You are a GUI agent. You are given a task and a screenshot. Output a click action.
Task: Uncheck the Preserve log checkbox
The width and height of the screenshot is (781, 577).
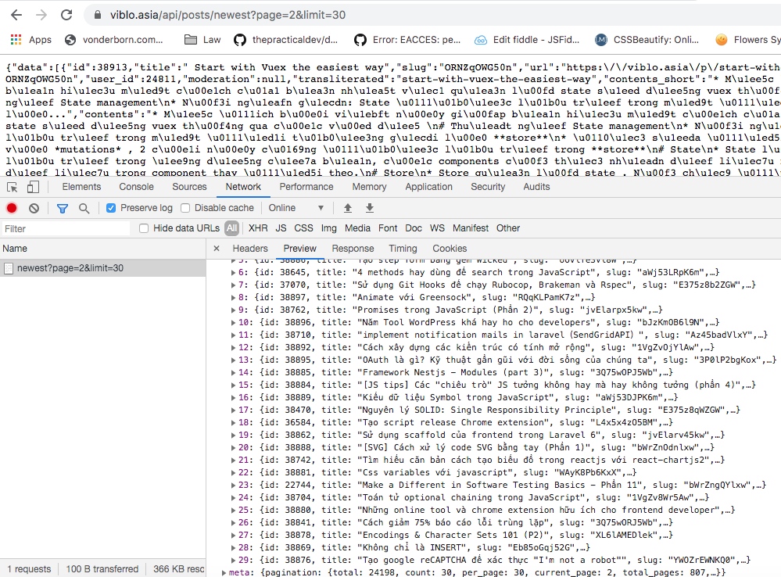(111, 208)
